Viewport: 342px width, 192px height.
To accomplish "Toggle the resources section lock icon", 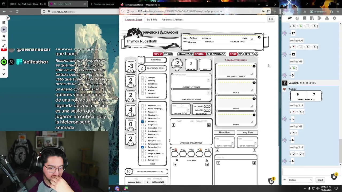I will [x=254, y=150].
